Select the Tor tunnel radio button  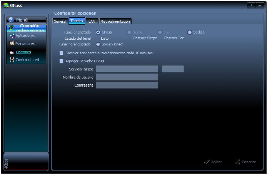point(160,32)
